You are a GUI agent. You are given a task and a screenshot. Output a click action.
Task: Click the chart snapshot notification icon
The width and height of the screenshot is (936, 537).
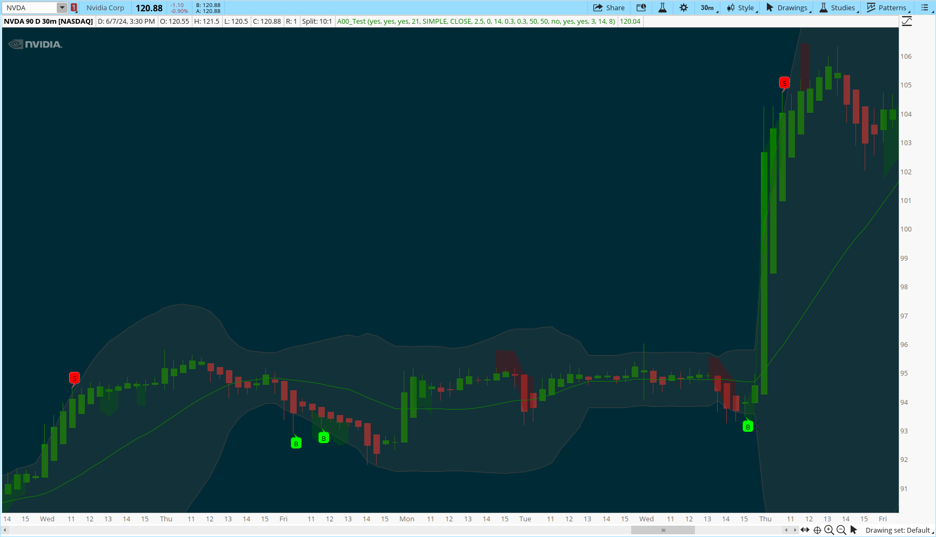tap(641, 8)
